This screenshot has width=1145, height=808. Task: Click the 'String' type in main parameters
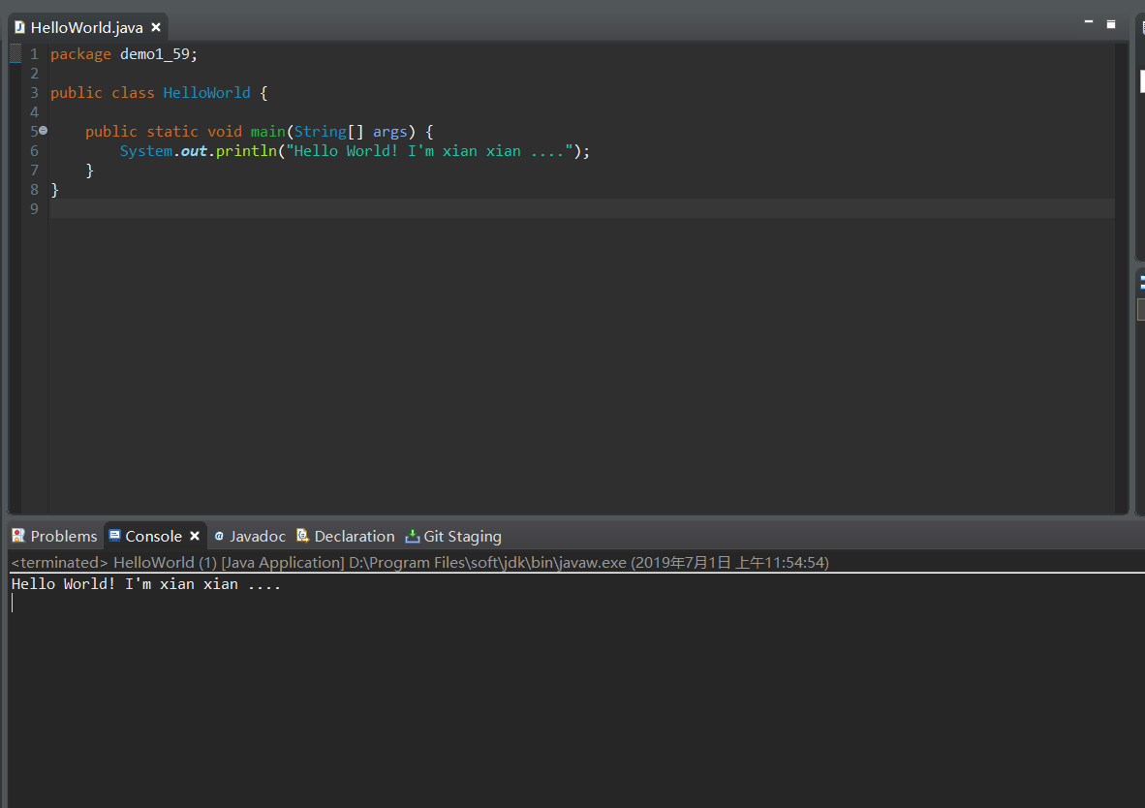pyautogui.click(x=320, y=132)
